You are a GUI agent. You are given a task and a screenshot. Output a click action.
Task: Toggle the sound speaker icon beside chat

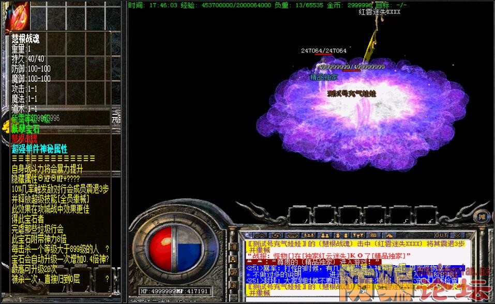coord(234,247)
